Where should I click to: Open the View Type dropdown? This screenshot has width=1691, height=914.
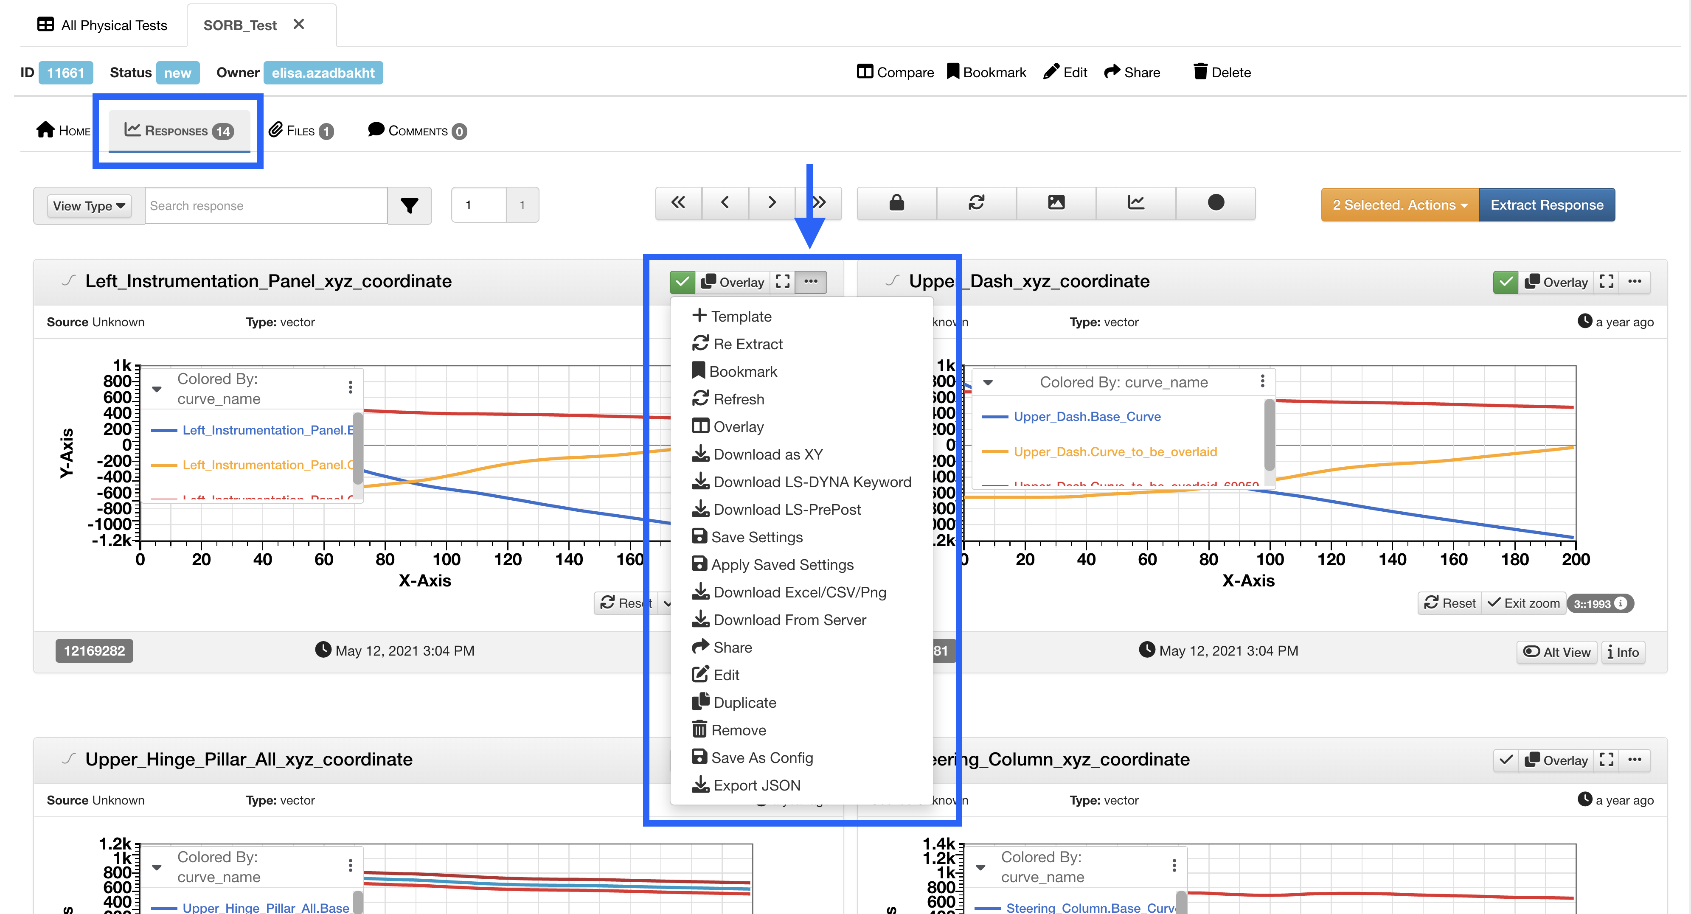89,205
